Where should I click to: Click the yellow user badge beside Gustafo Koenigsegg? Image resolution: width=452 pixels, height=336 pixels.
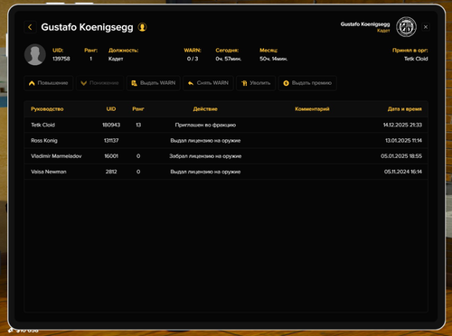pyautogui.click(x=142, y=27)
